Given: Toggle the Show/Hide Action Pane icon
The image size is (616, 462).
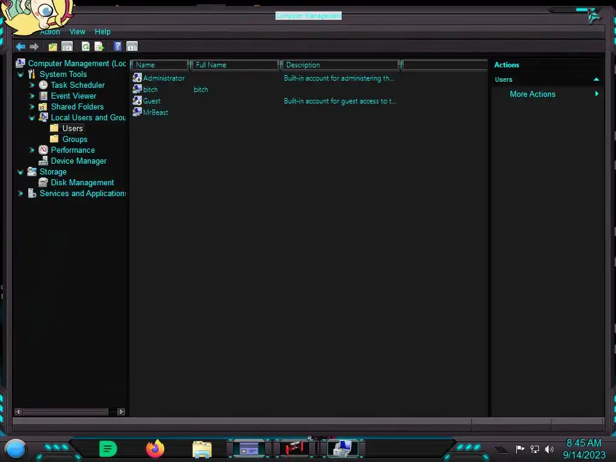Looking at the screenshot, I should pyautogui.click(x=132, y=46).
